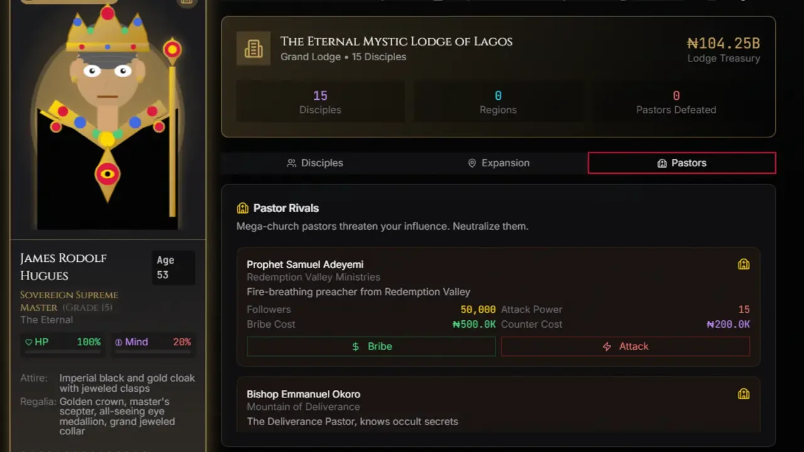Click the brain icon next to Mind
The width and height of the screenshot is (804, 452).
(x=119, y=342)
